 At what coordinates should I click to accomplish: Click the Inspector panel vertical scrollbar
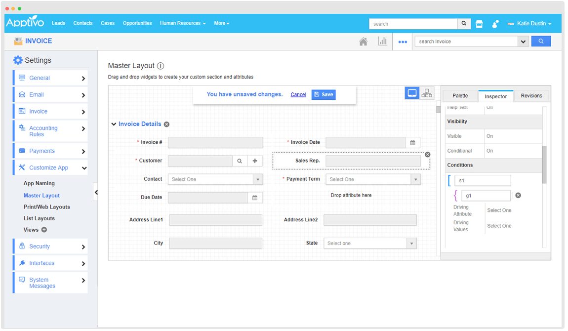coord(544,165)
